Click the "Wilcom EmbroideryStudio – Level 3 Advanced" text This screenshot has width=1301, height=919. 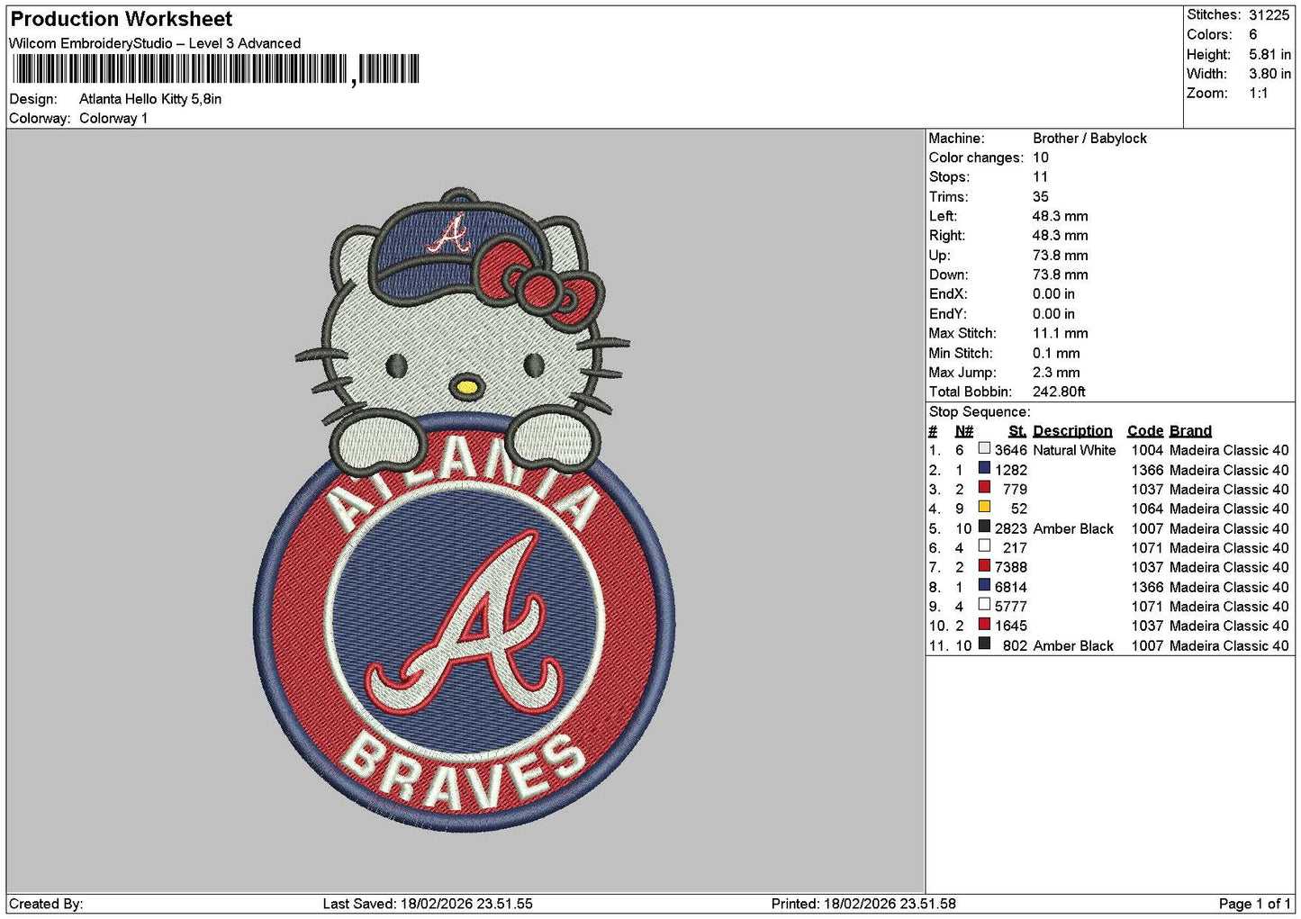point(155,43)
